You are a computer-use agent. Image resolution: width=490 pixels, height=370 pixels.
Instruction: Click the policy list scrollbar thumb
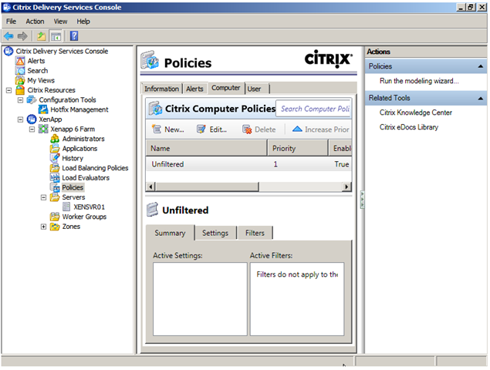207,187
